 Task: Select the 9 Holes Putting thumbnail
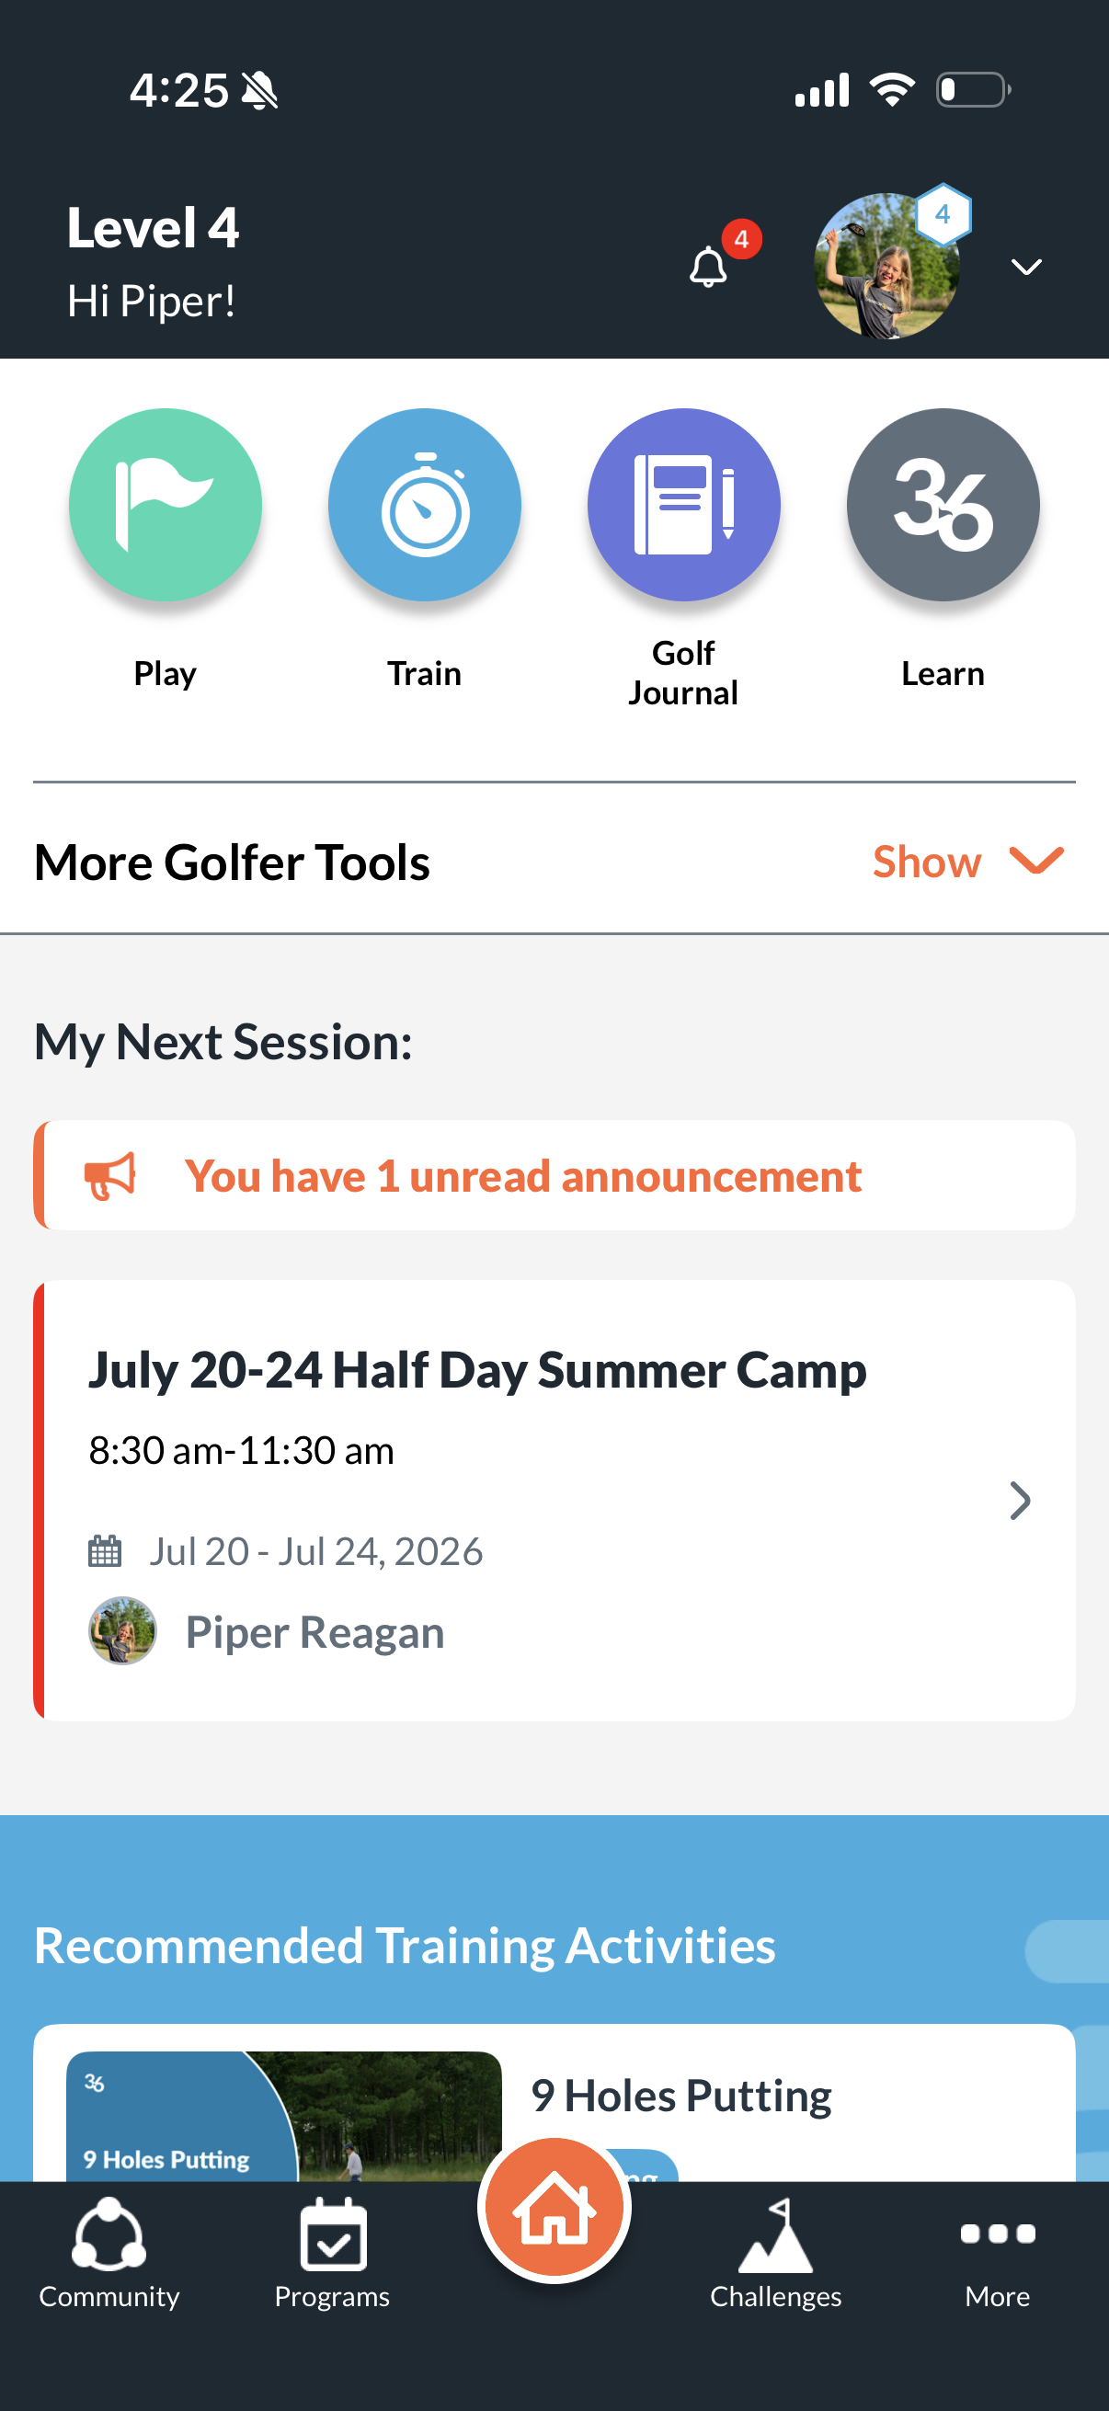point(283,2116)
